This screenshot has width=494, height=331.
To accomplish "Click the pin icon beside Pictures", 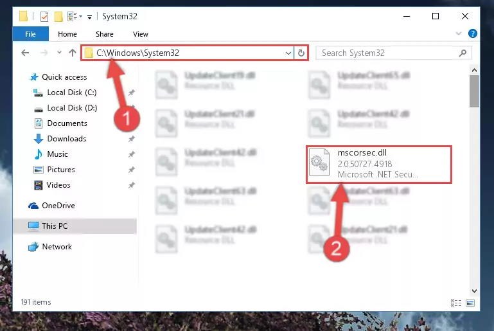I will pos(132,170).
